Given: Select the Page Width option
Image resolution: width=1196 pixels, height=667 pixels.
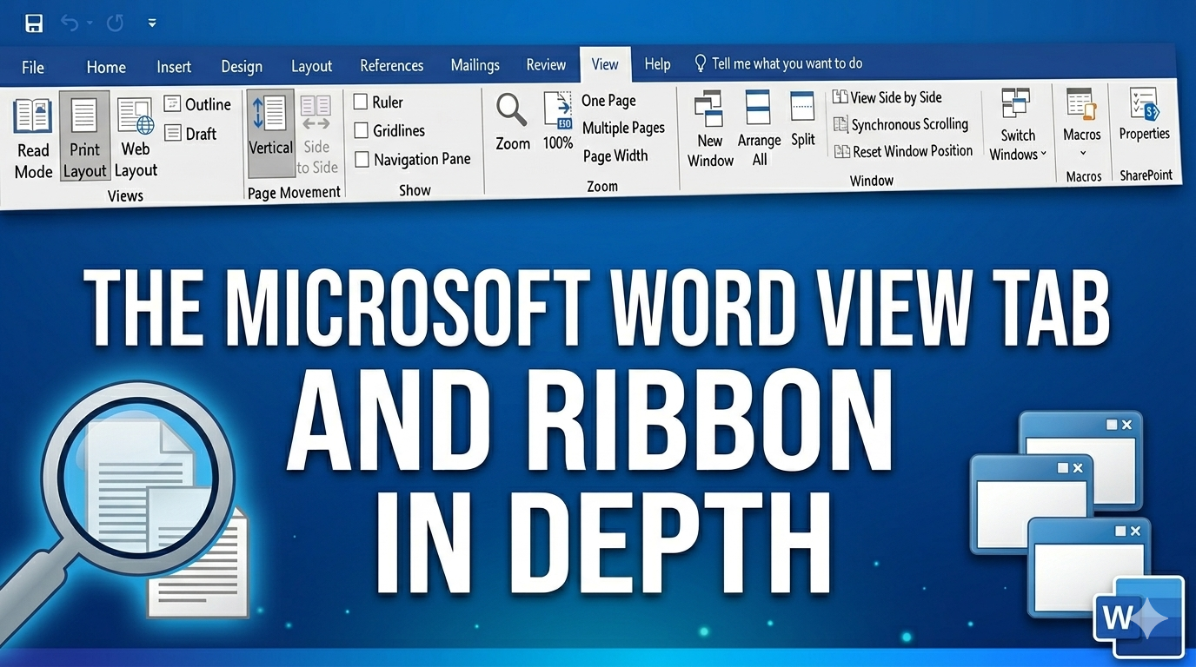Looking at the screenshot, I should coord(615,155).
